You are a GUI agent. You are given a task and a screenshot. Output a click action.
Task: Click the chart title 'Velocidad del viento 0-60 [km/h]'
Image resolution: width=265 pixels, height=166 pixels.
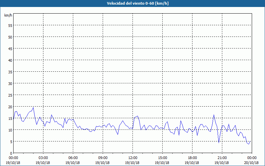(x=137, y=3)
